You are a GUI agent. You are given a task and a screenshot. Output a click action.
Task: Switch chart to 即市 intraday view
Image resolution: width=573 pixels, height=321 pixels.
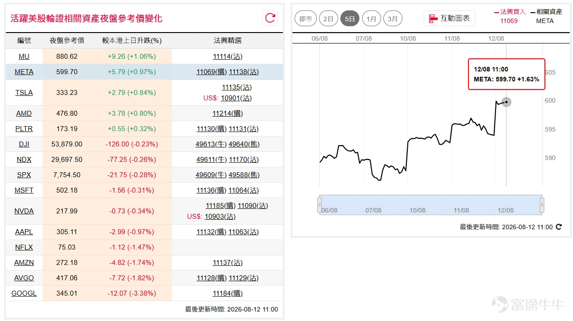point(306,19)
